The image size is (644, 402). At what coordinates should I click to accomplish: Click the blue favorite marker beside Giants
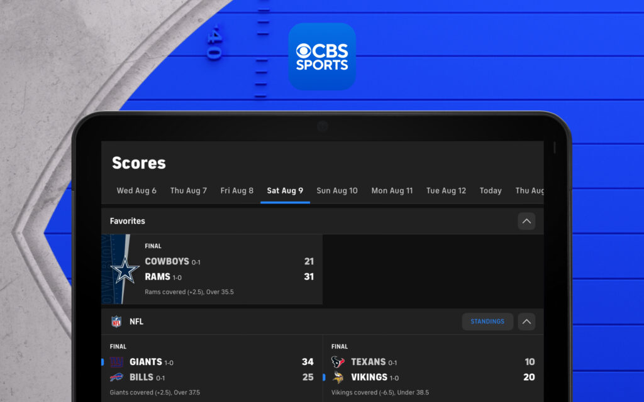(104, 362)
